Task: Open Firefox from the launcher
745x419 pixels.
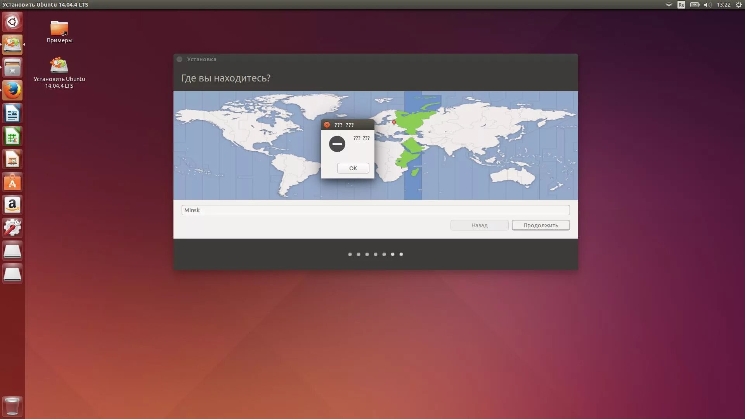Action: [x=12, y=90]
